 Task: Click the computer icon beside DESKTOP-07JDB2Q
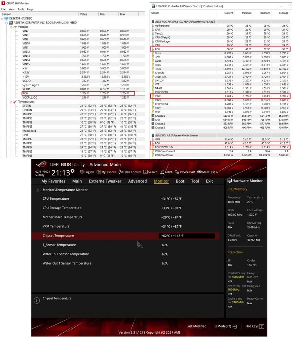6,18
